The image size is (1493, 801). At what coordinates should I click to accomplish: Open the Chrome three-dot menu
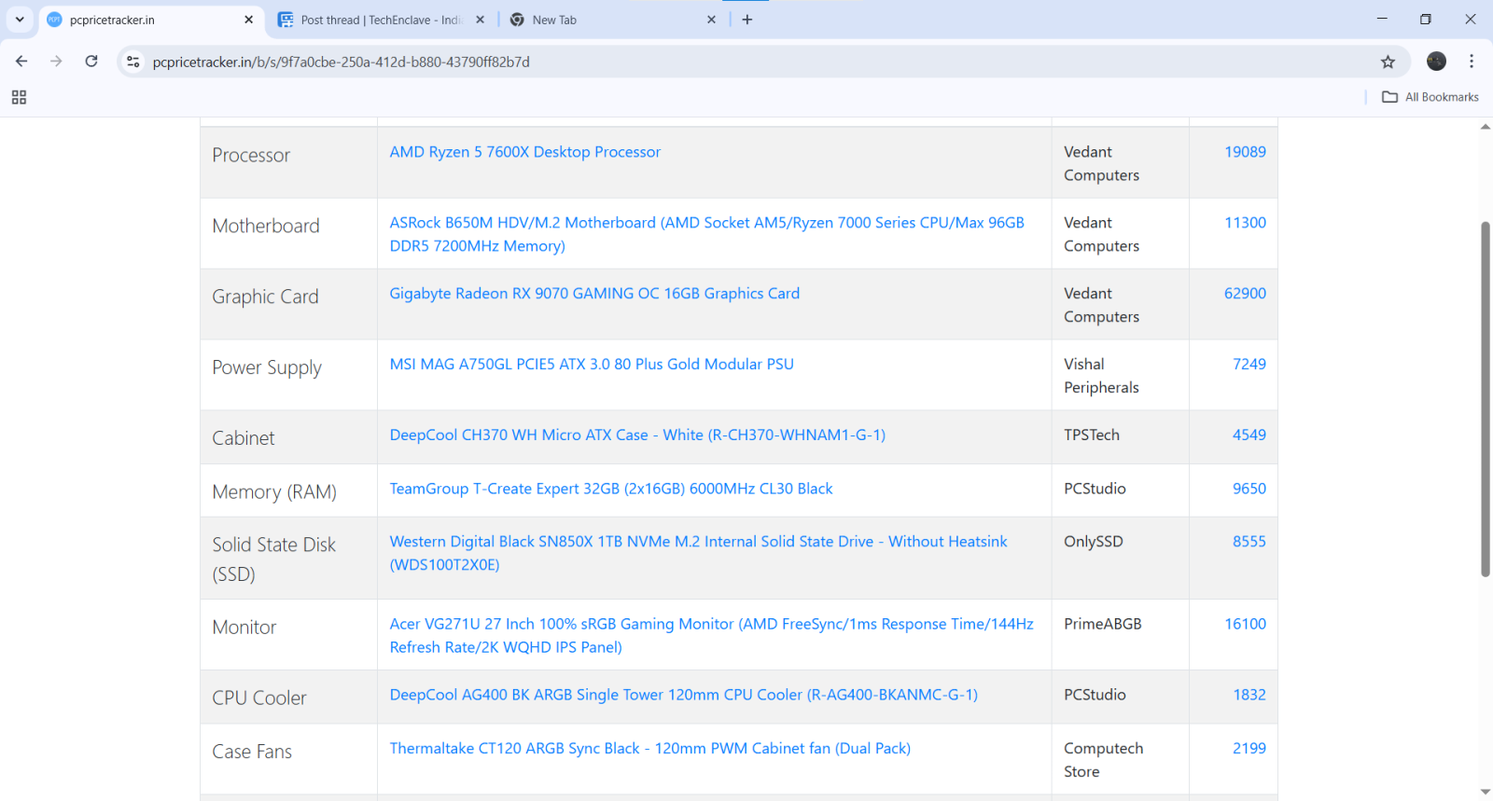point(1472,62)
